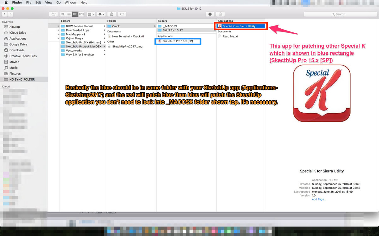Viewport: 379px width, 236px height.
Task: Open Google Drive from the sidebar
Action: click(18, 44)
